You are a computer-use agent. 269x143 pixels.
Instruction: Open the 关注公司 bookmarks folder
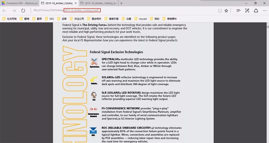pos(77,19)
